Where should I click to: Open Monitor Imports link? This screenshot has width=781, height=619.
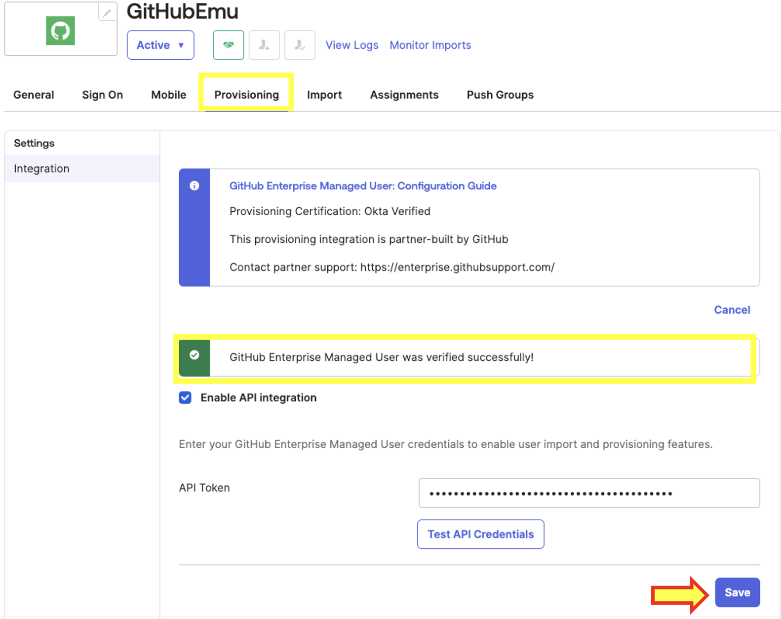[x=430, y=45]
